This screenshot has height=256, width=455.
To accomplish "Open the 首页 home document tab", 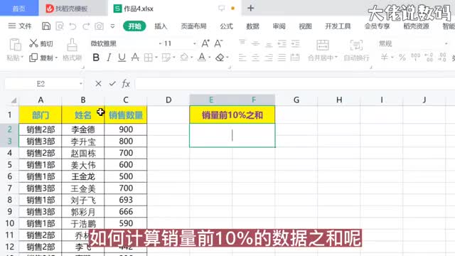I will point(19,9).
